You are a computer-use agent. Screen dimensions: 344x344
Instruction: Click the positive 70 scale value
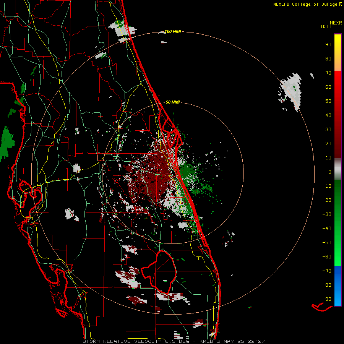(328, 73)
